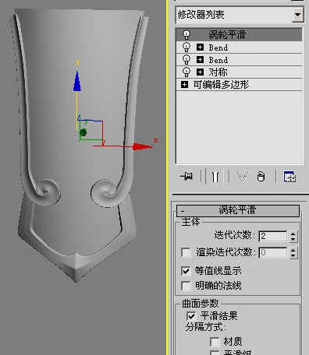Image resolution: width=309 pixels, height=355 pixels.
Task: Click the blue Z-axis gizmo arrow
Action: [x=77, y=81]
